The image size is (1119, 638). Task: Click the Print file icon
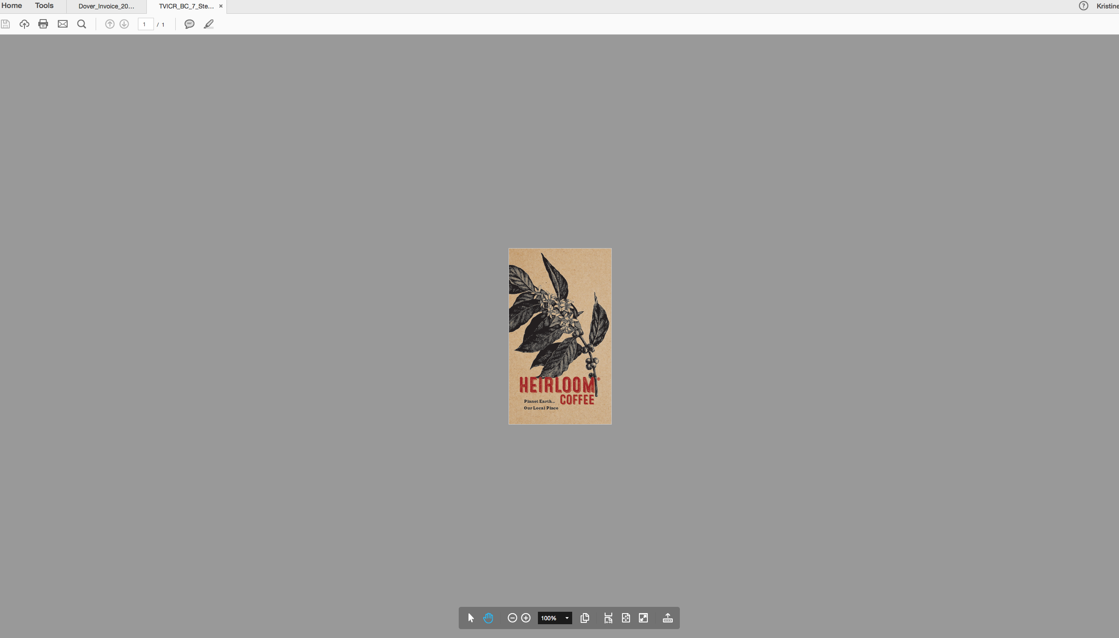[x=43, y=24]
